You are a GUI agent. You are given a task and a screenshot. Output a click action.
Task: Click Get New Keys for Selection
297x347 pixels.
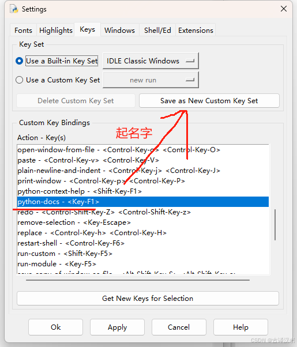(148, 299)
